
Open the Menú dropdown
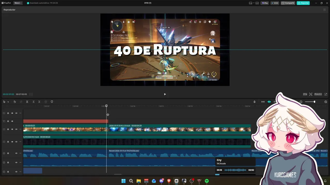pos(18,3)
